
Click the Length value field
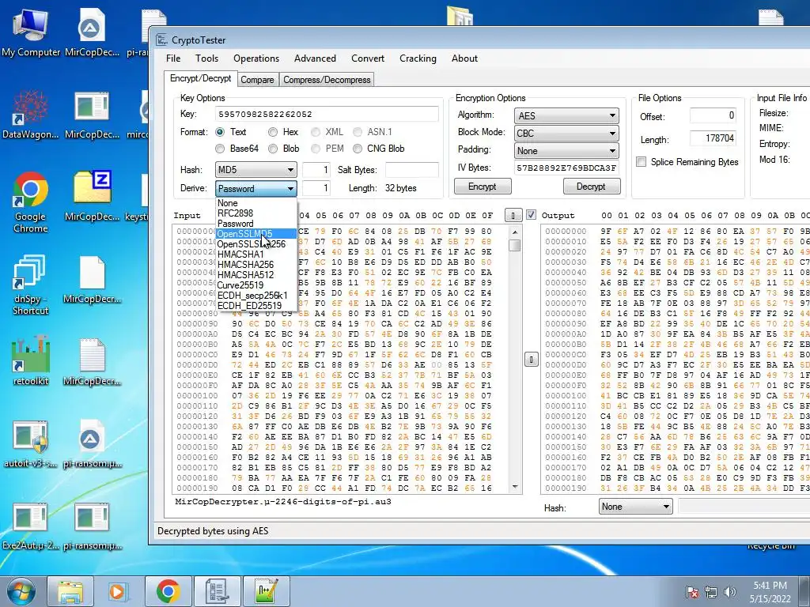pyautogui.click(x=713, y=138)
